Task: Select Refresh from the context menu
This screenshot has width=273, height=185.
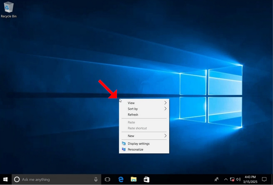Action: click(x=144, y=115)
